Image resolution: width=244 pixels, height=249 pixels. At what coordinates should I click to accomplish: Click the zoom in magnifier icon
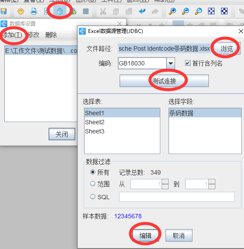tap(172, 11)
